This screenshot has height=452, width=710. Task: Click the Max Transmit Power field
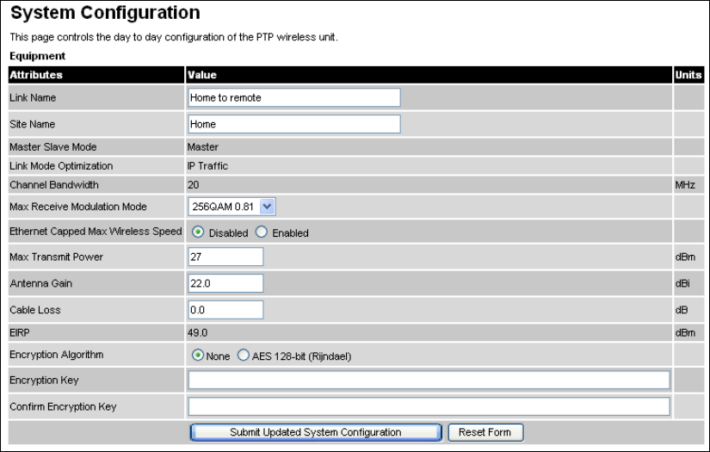click(x=225, y=257)
